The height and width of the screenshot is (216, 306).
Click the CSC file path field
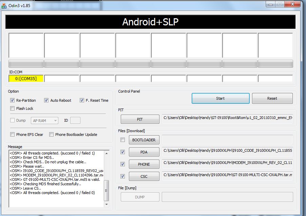click(x=227, y=176)
